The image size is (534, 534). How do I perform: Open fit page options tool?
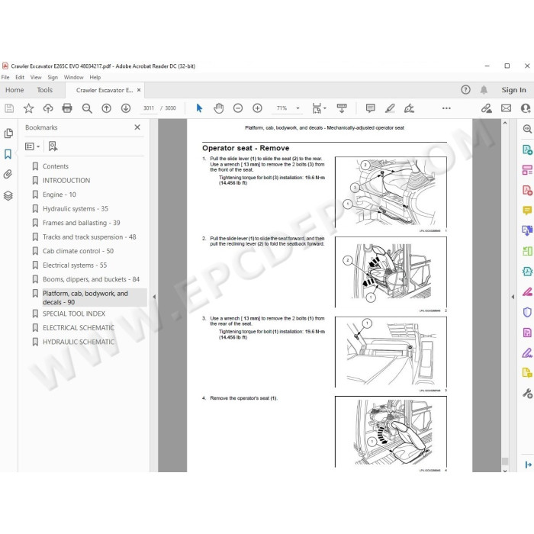319,108
